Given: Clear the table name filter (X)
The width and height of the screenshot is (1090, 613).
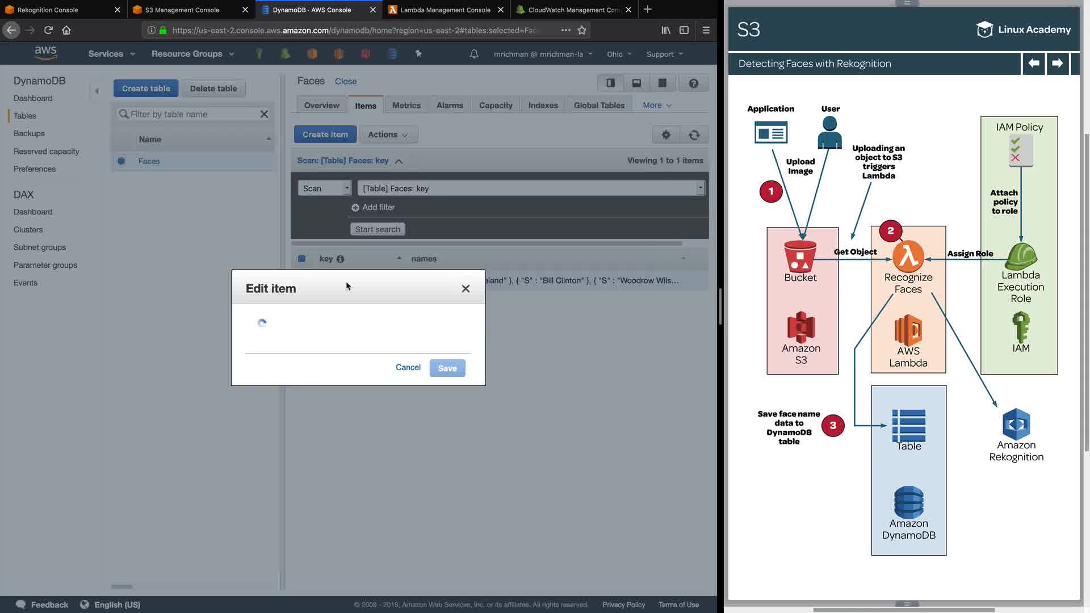Looking at the screenshot, I should tap(264, 114).
